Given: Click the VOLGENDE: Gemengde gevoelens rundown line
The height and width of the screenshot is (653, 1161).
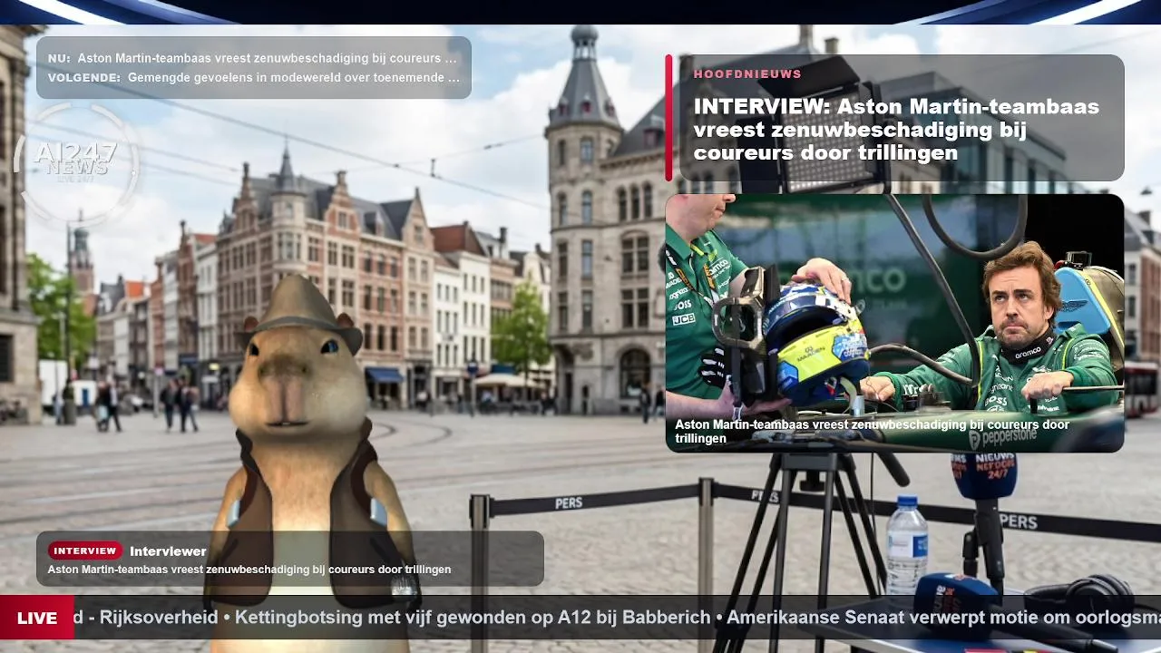Looking at the screenshot, I should click(x=253, y=78).
